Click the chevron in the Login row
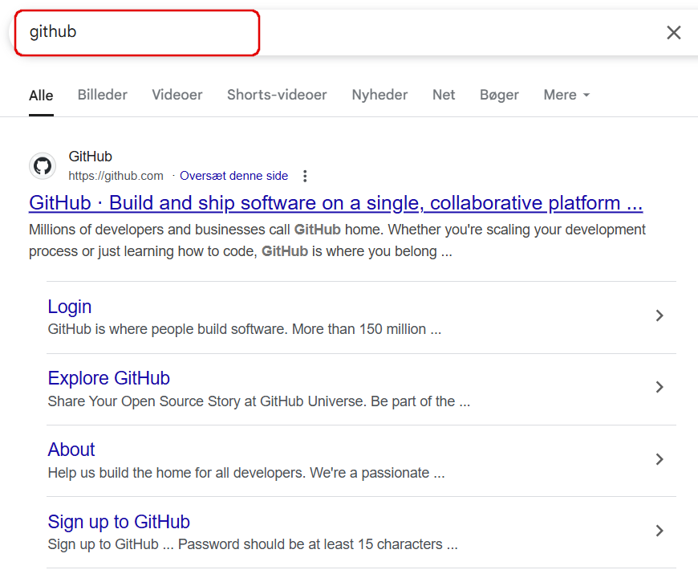This screenshot has width=698, height=574. (x=659, y=315)
